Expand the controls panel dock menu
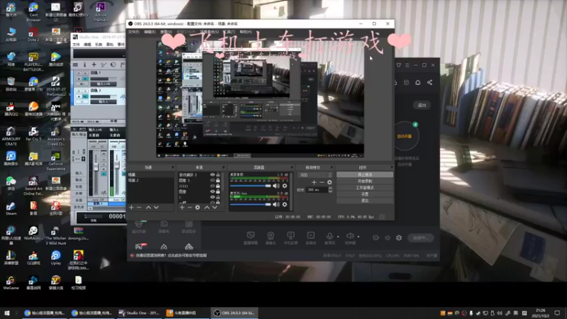Image resolution: width=567 pixels, height=319 pixels. tap(392, 167)
